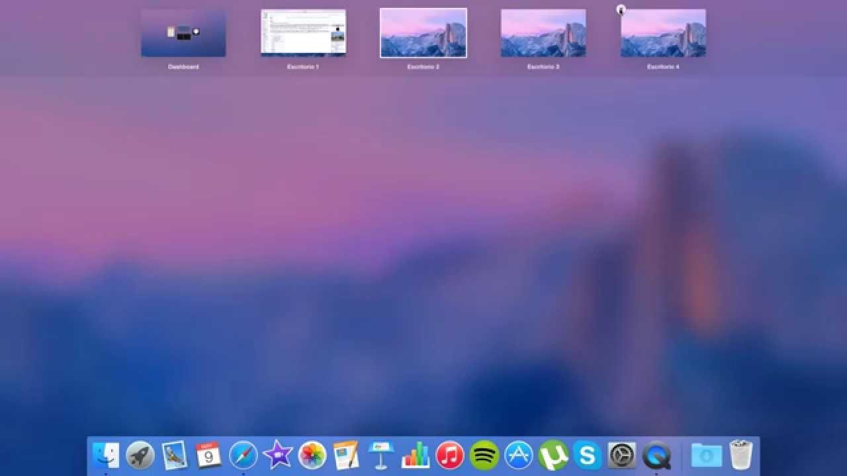
Task: Open Spotify in the Dock
Action: pos(484,455)
